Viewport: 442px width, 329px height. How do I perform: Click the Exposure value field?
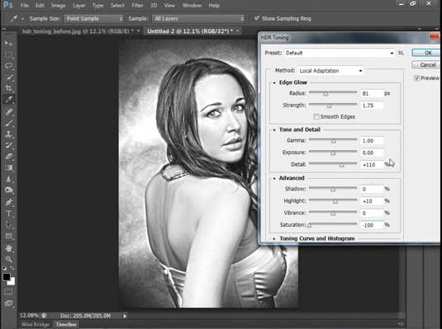pos(372,153)
